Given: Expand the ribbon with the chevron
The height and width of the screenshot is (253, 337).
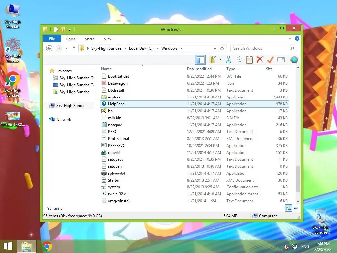Looking at the screenshot, I should [x=290, y=39].
